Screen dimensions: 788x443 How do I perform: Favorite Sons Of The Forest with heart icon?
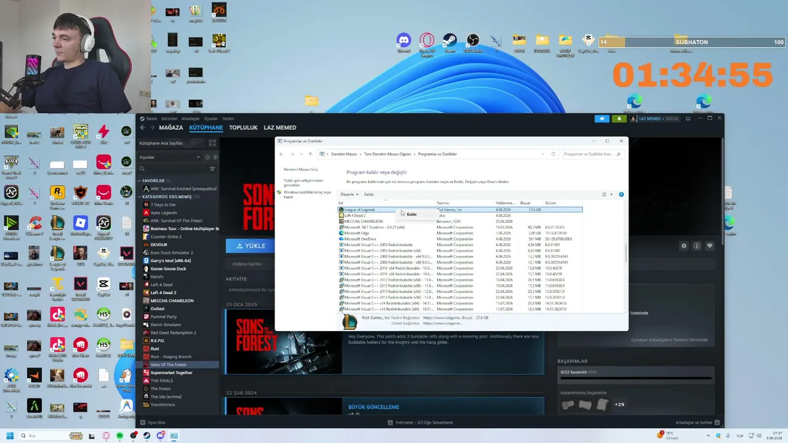pos(709,245)
